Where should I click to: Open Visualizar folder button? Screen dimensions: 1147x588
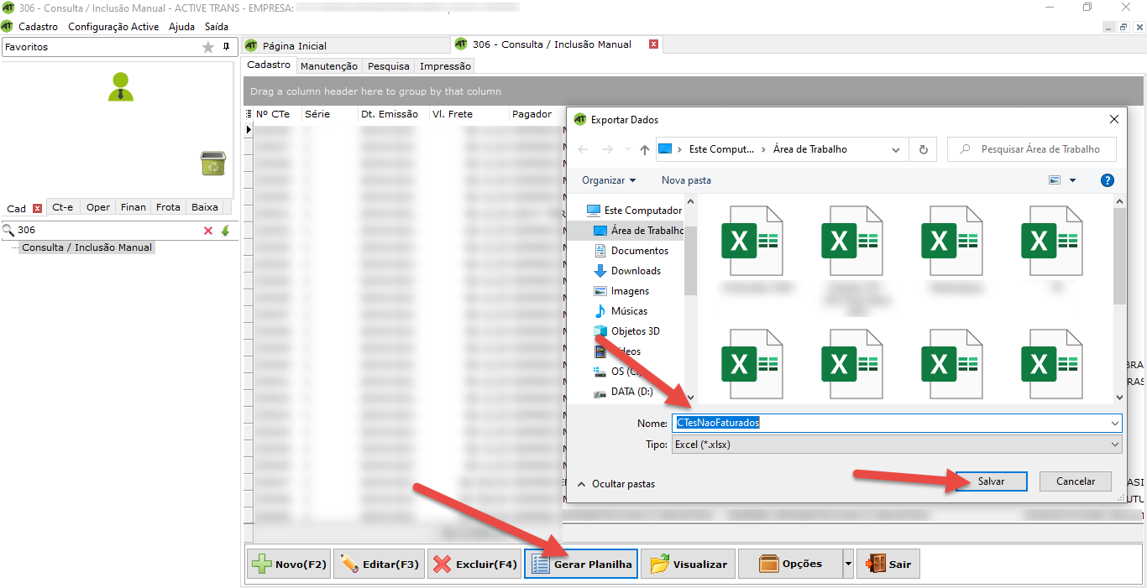click(x=689, y=565)
